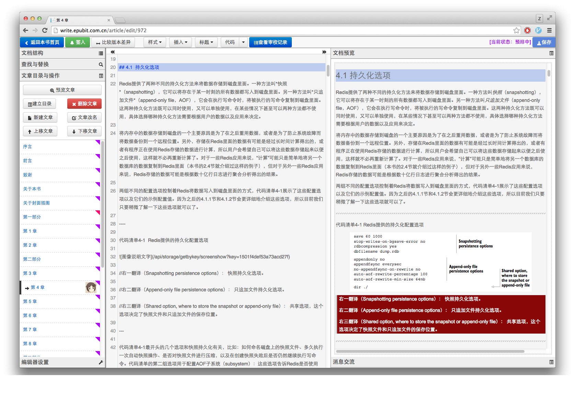The height and width of the screenshot is (395, 575).
Task: Click the red 删除文章 button
Action: [84, 103]
